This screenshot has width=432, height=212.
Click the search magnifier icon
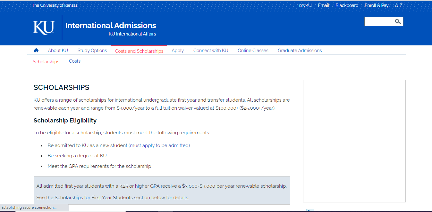398,21
